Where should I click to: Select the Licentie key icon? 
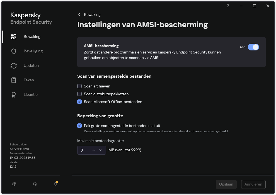[14, 94]
